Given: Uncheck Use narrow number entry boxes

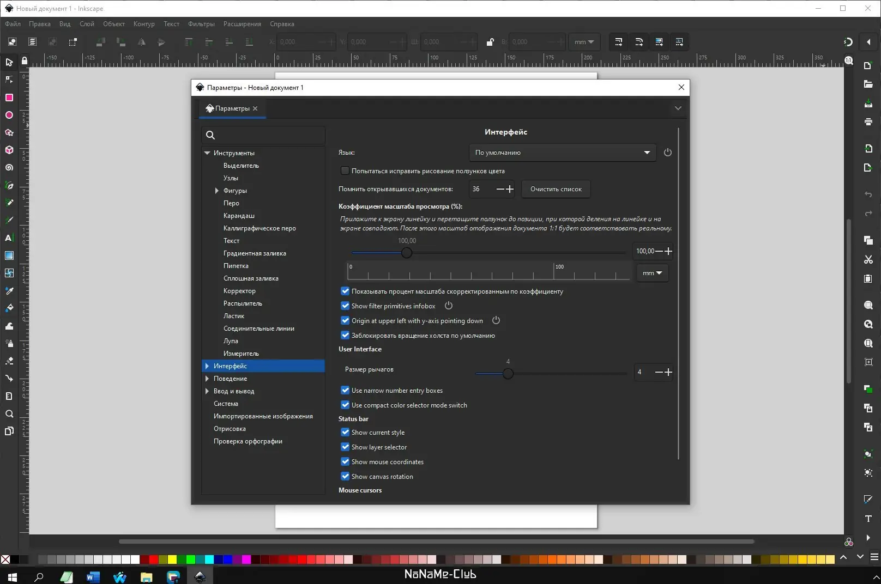Looking at the screenshot, I should [345, 390].
